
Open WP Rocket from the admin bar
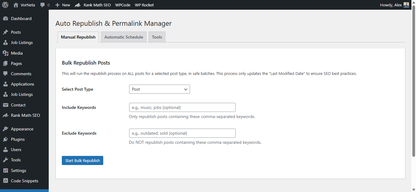[x=144, y=5]
